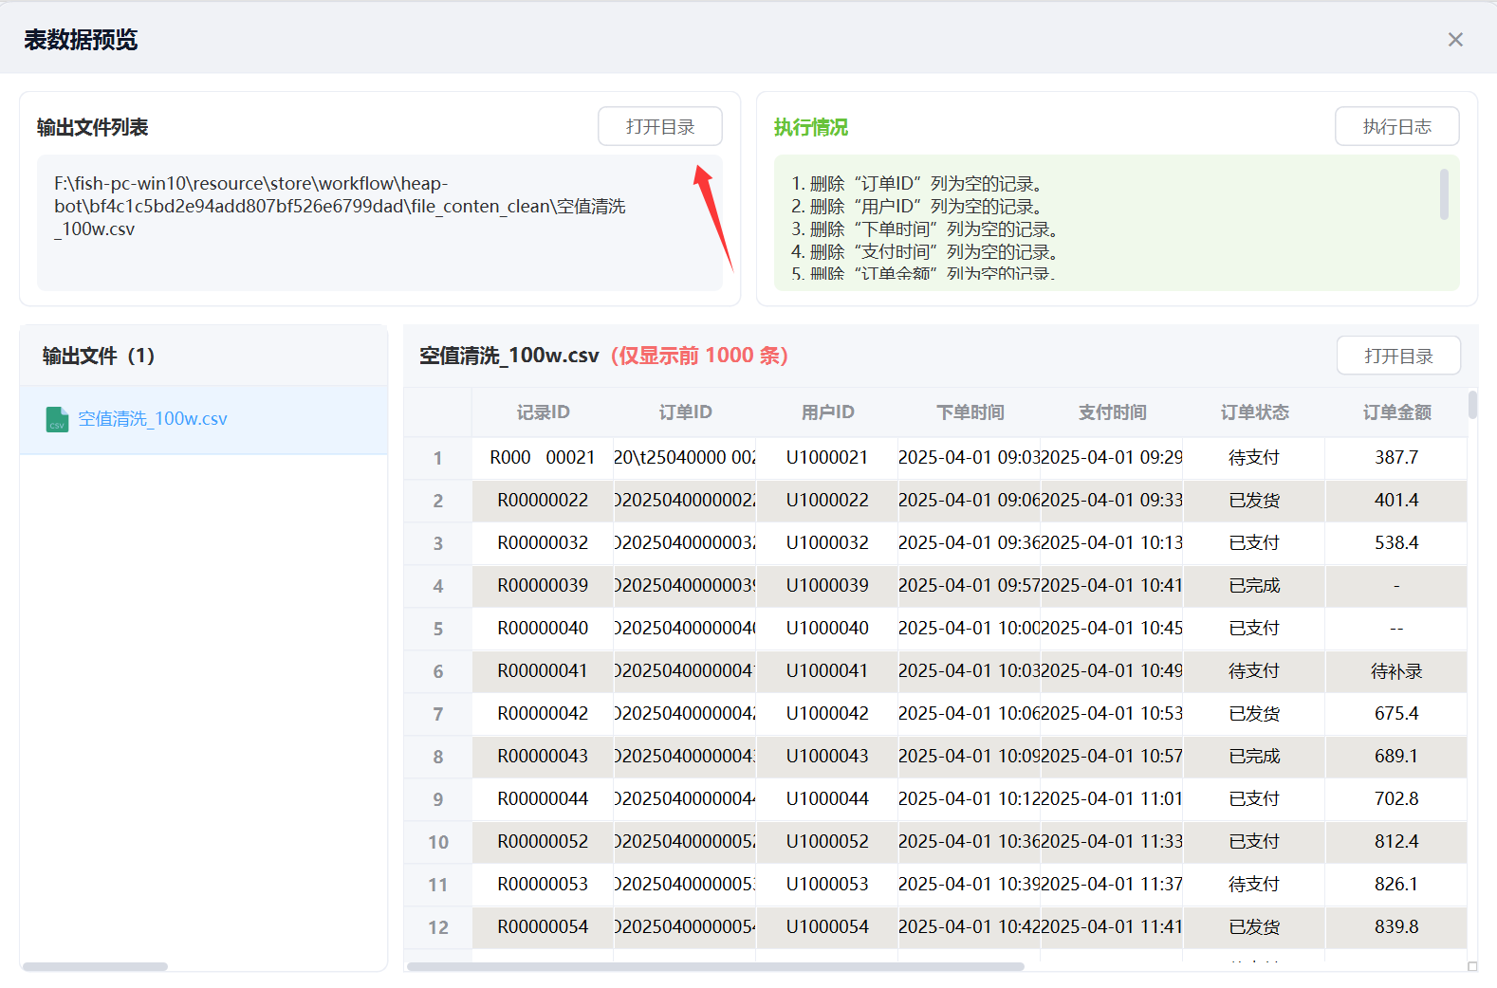The image size is (1497, 988).
Task: Click 打开目录 button above the data table
Action: [x=1397, y=357]
